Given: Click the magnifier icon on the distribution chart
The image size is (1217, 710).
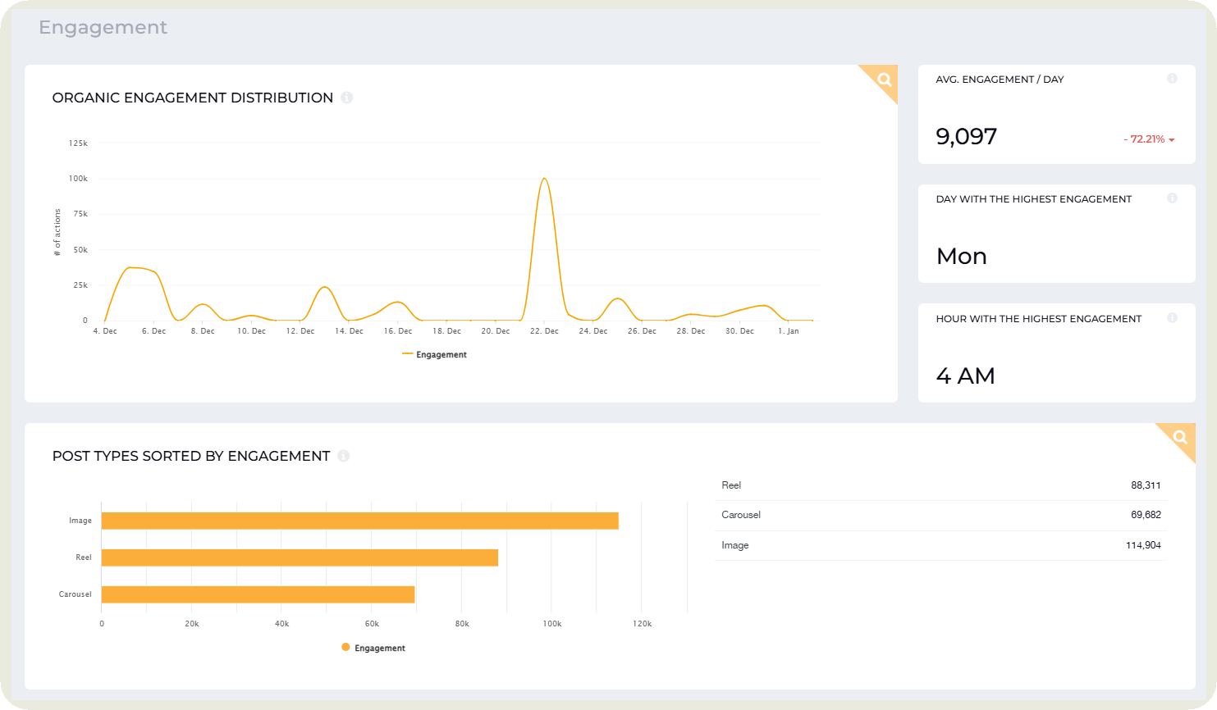Looking at the screenshot, I should click(x=884, y=80).
